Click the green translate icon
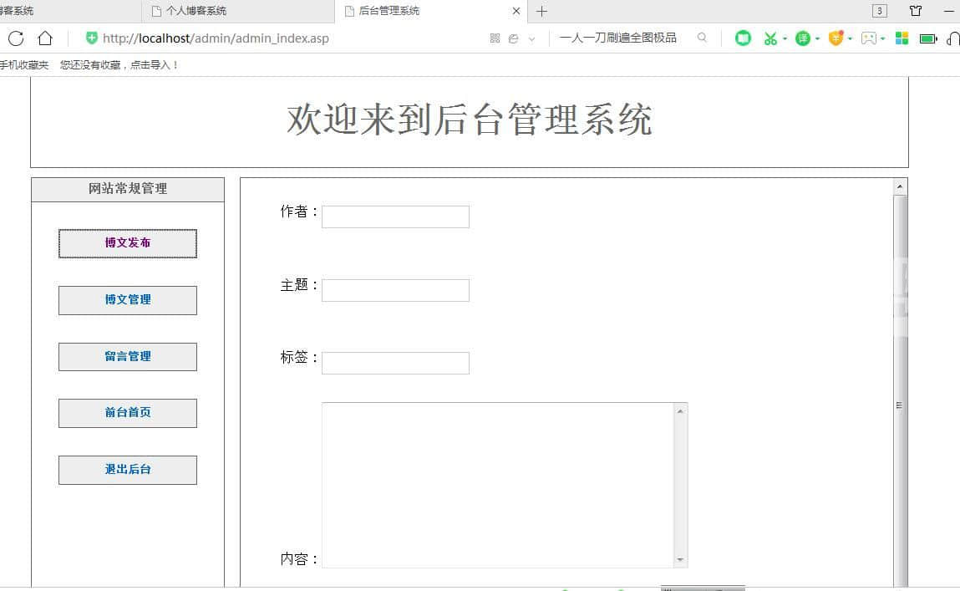 802,38
